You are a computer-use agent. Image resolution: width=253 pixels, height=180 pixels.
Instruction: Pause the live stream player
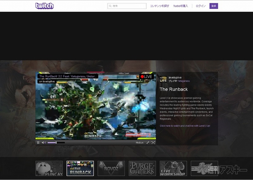pyautogui.click(x=38, y=143)
